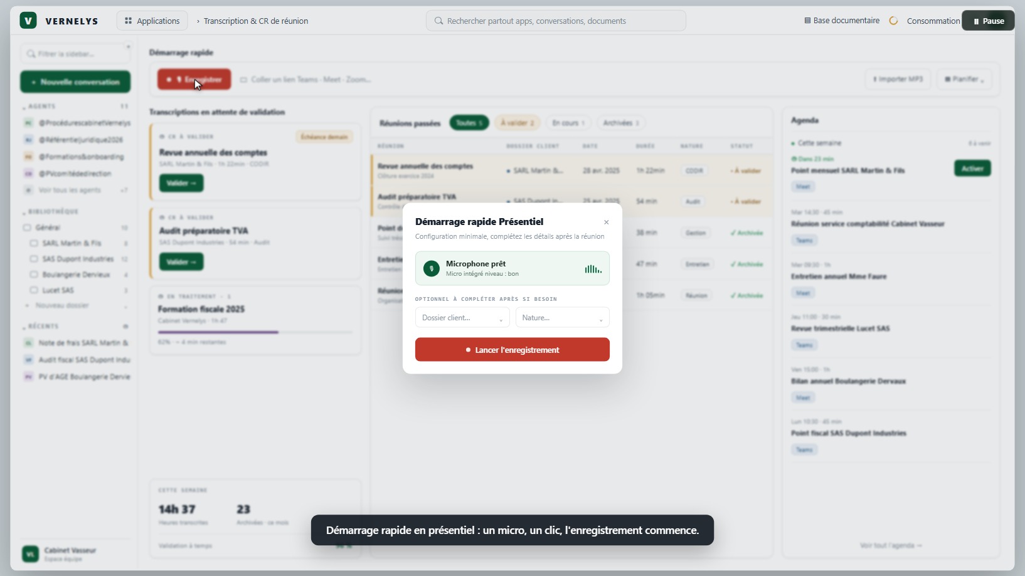Click the audio level bars indicator

click(593, 269)
